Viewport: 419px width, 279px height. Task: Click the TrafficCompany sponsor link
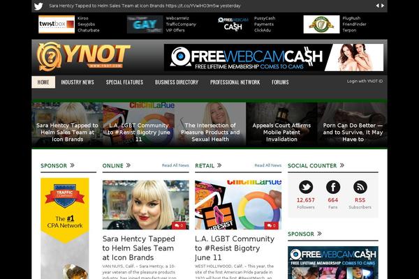coord(181,24)
